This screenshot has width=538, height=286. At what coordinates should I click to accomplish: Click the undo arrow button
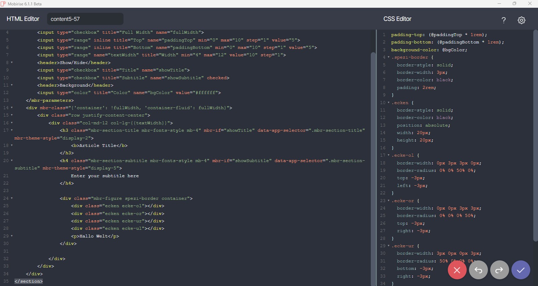[x=478, y=270]
